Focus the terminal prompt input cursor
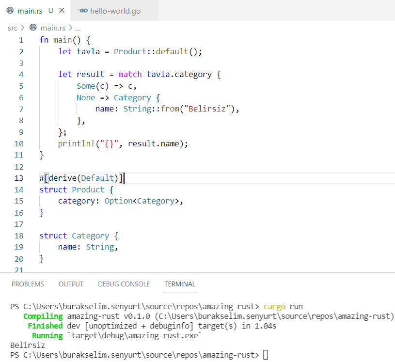The height and width of the screenshot is (362, 395). 265,355
